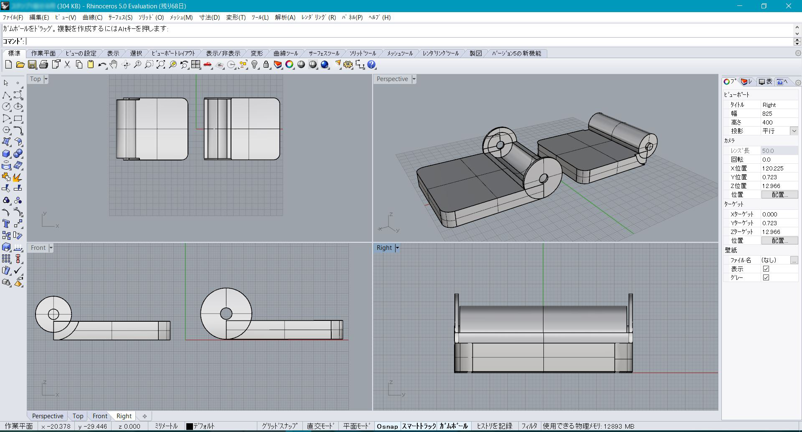802x432 pixels.
Task: Open Options with the gear icon
Action: point(348,65)
